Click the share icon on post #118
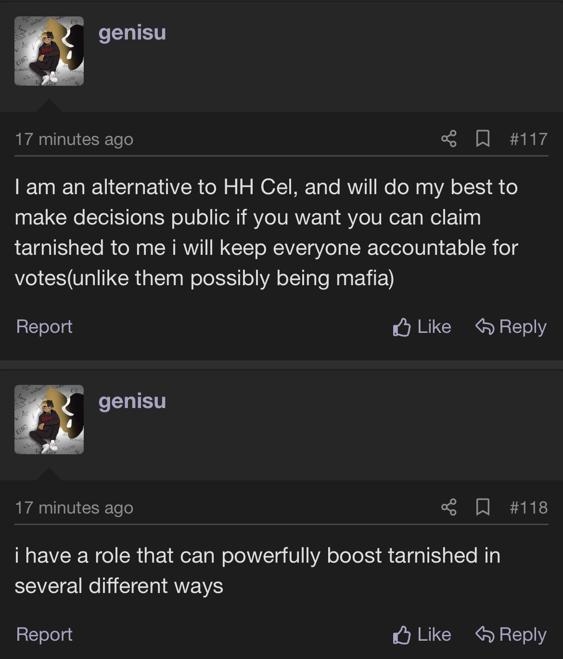 448,507
